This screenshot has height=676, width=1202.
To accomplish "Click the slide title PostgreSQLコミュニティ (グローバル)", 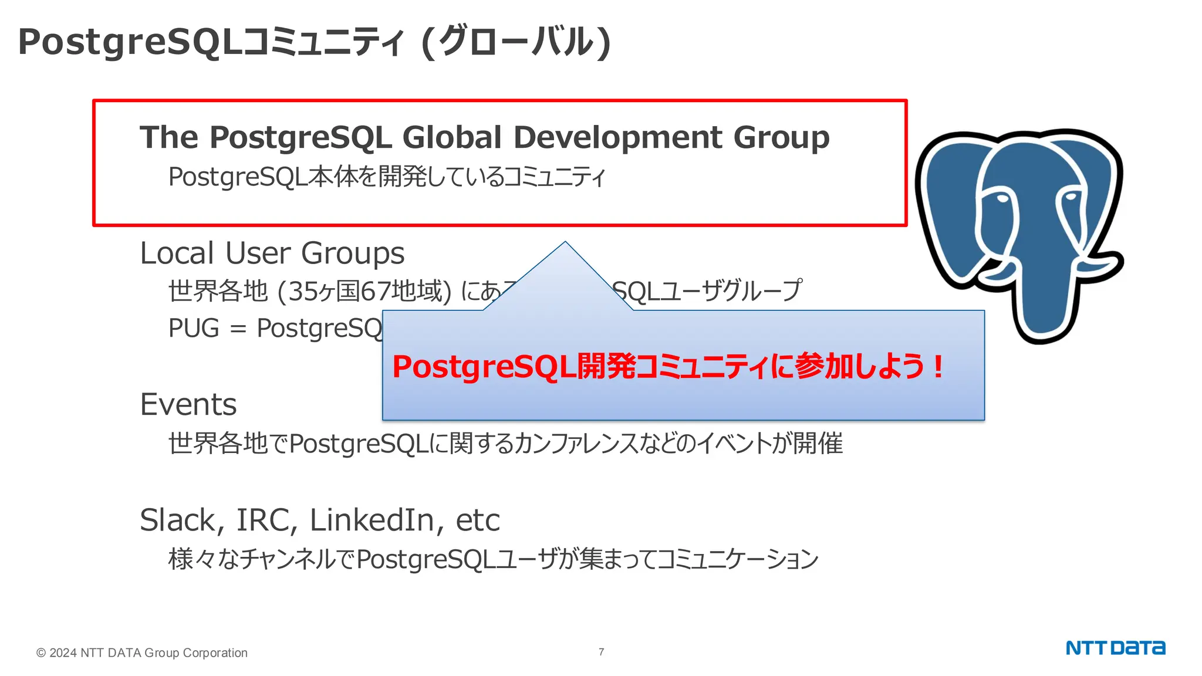I will 315,42.
